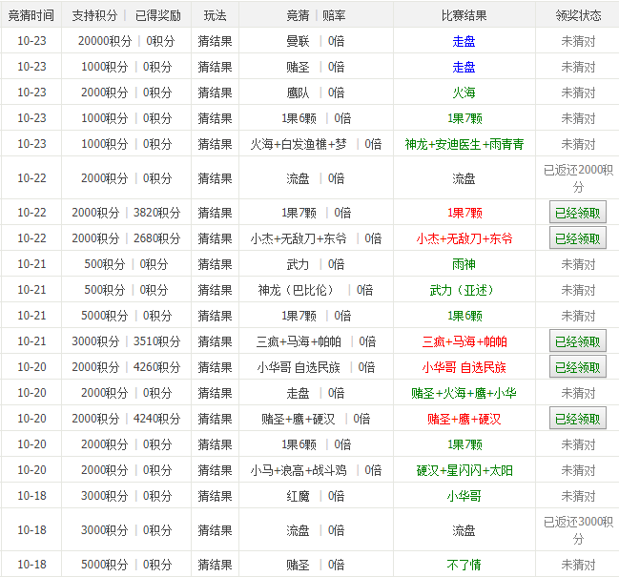Click the 领奖状态 column header
This screenshot has height=577, width=619.
tap(578, 15)
